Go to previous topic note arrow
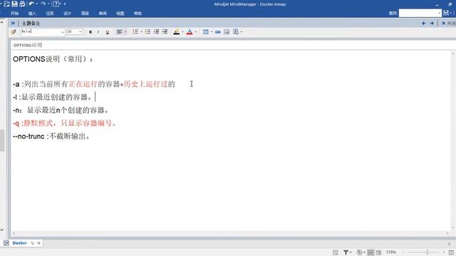The width and height of the screenshot is (456, 256). click(424, 23)
